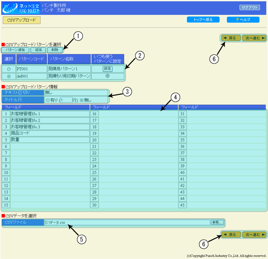Select the def001 pattern radio button

point(9,76)
